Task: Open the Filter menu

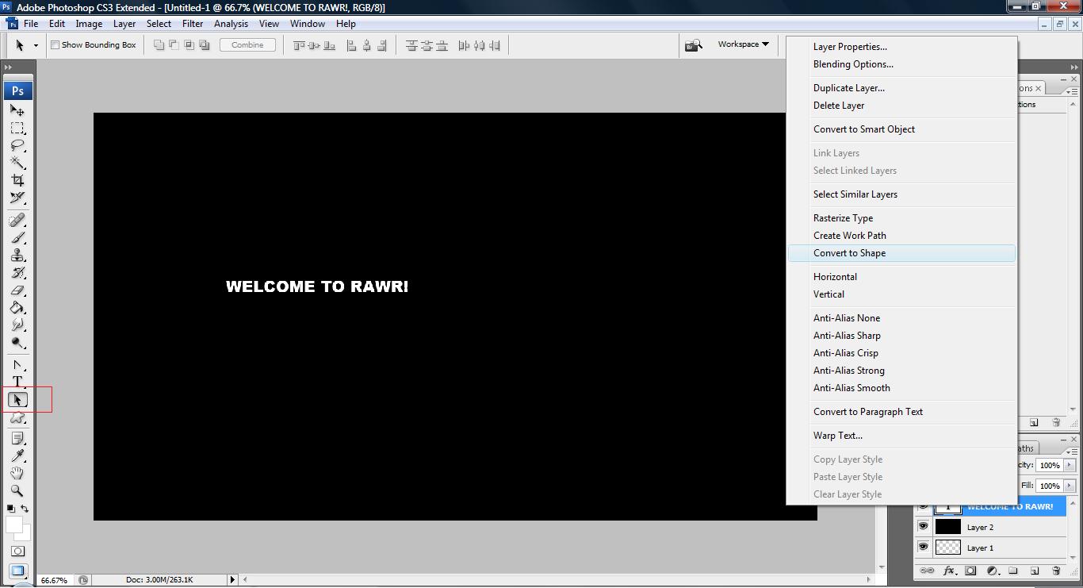Action: tap(193, 24)
